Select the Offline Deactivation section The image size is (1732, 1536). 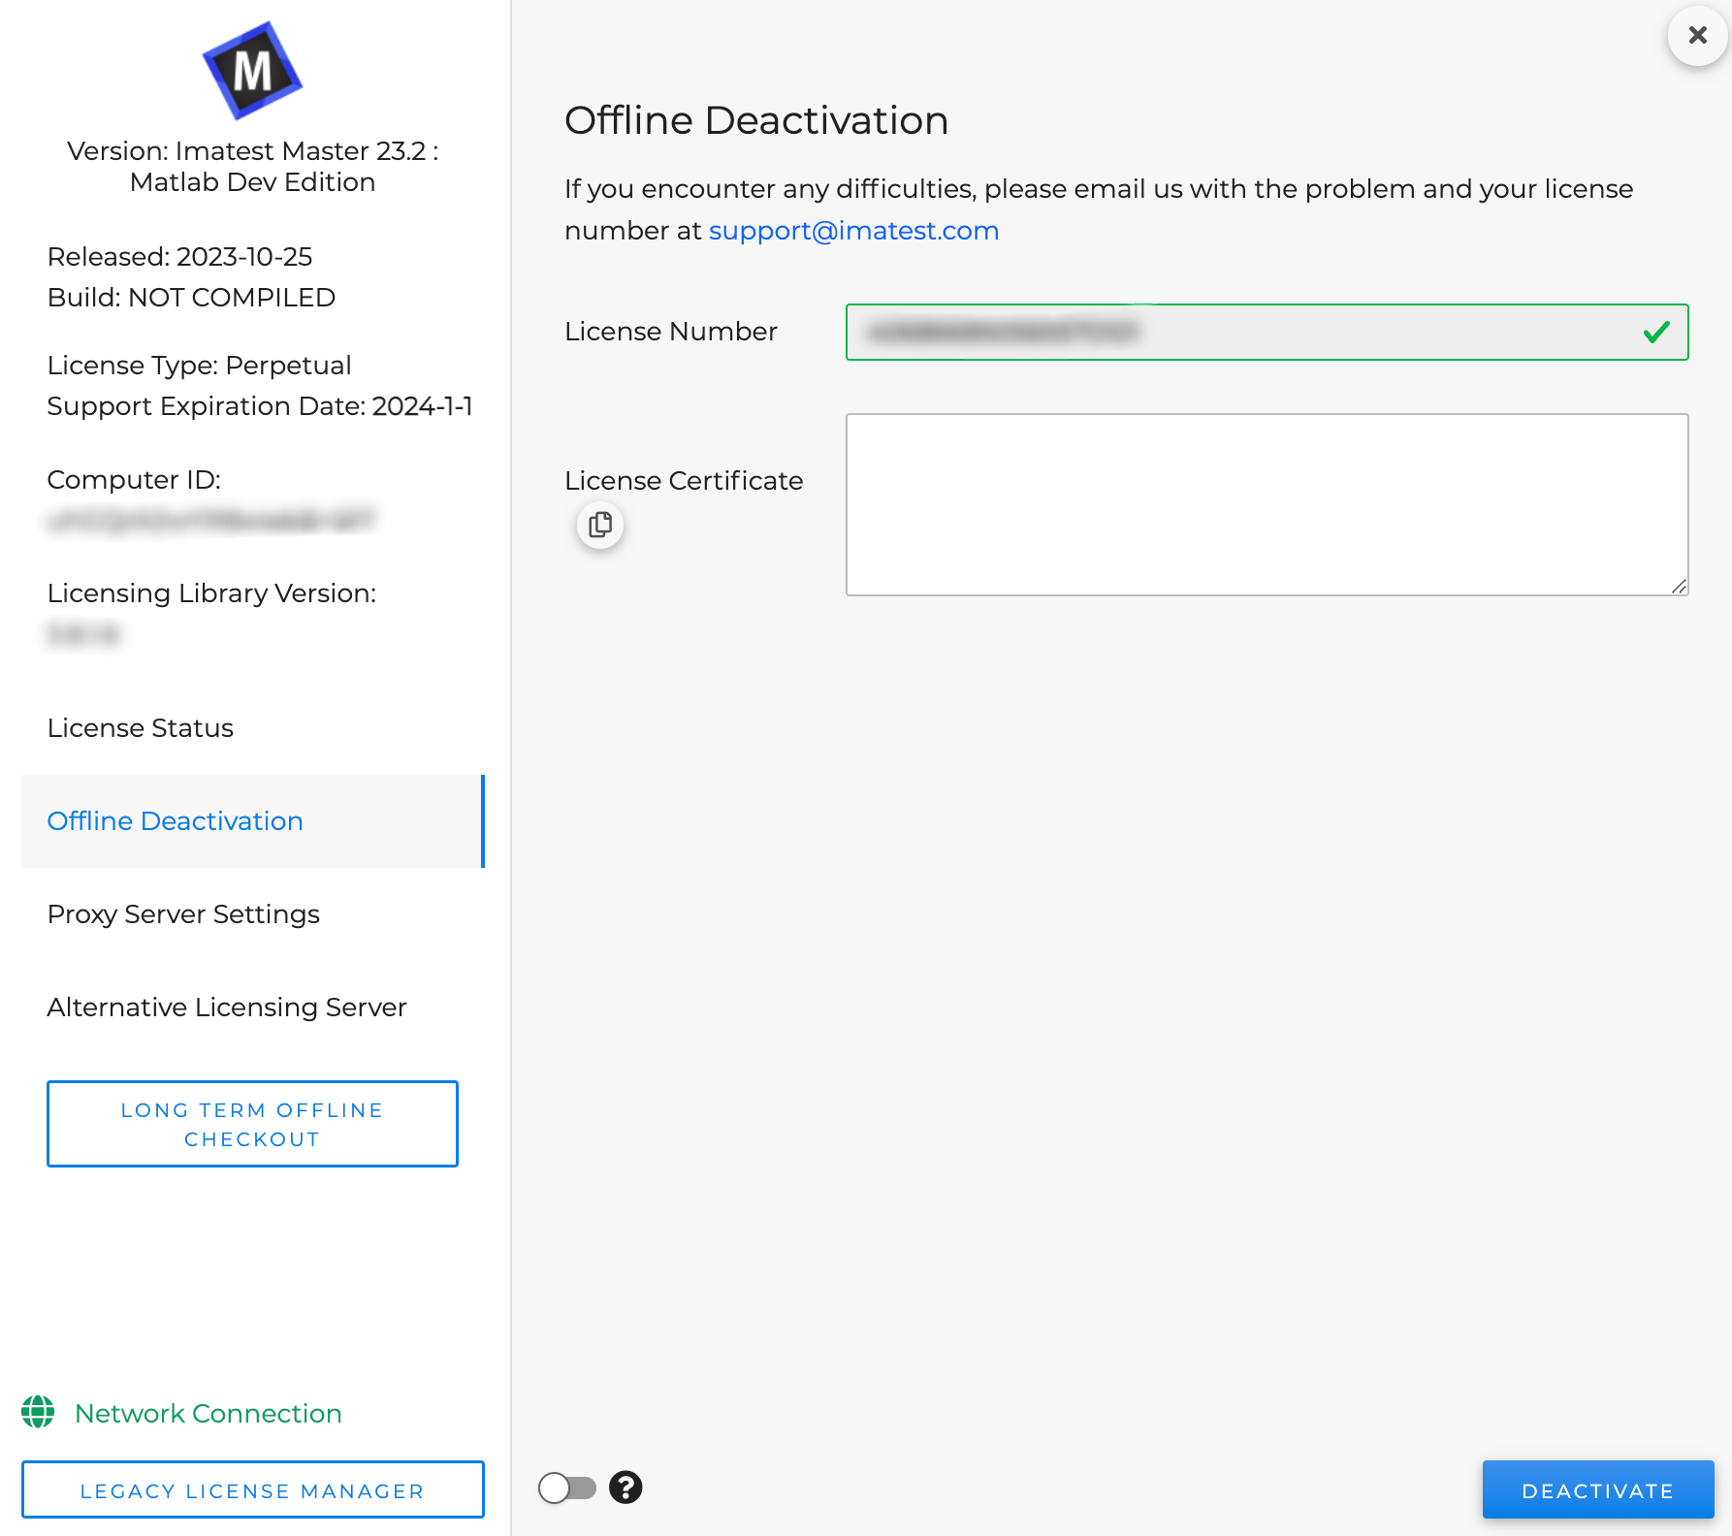175,820
